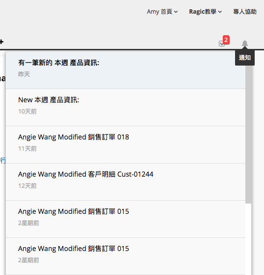This screenshot has width=264, height=275.
Task: Open the first 銷售訂單 015 notification
Action: click(126, 219)
